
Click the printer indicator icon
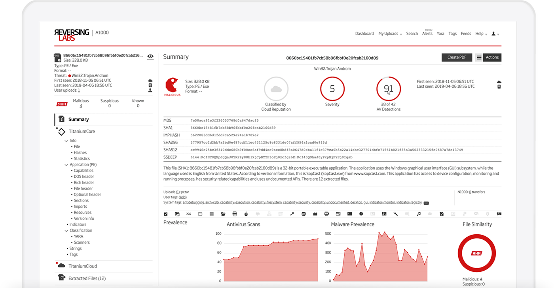point(235,214)
